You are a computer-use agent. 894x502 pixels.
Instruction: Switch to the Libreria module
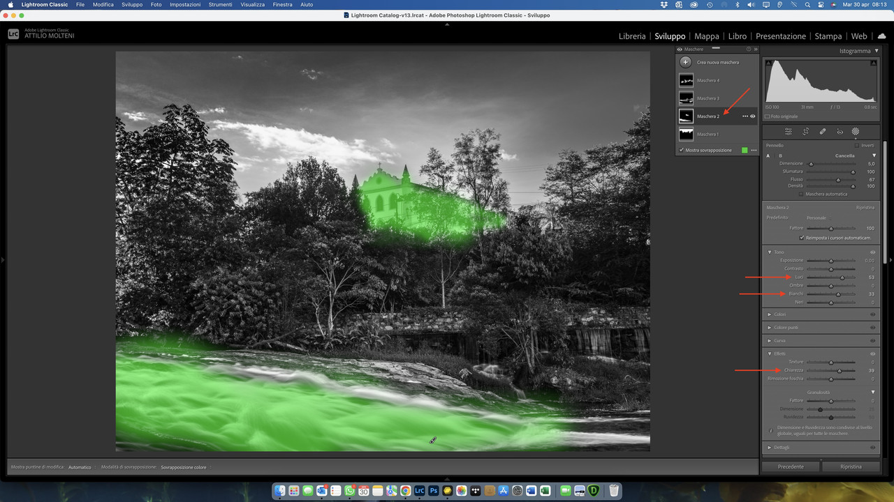(632, 36)
